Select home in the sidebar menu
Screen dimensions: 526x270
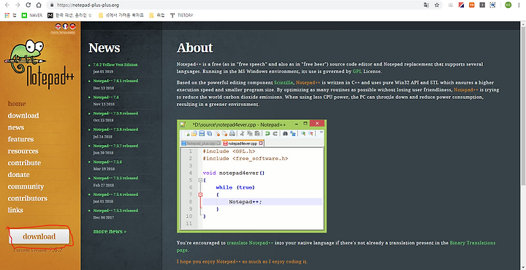[17, 104]
